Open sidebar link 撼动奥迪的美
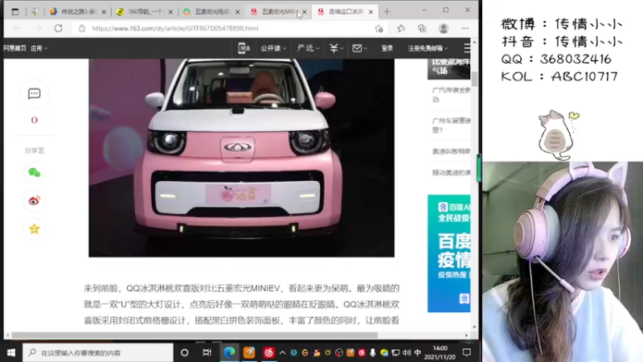 (x=451, y=172)
